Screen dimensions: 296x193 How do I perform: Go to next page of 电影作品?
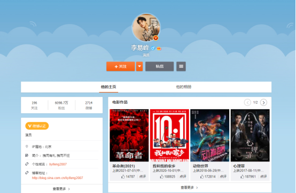pos(263,103)
